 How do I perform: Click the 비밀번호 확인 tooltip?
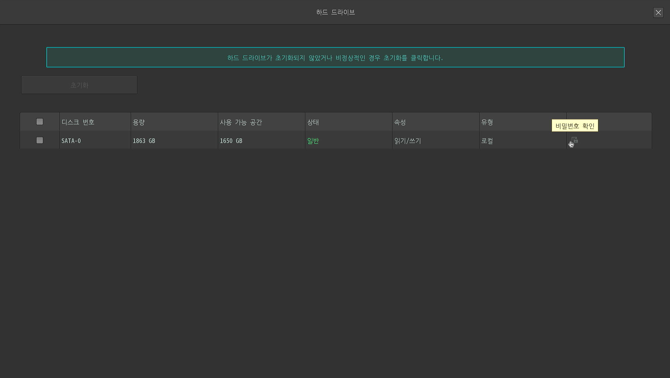pos(575,126)
